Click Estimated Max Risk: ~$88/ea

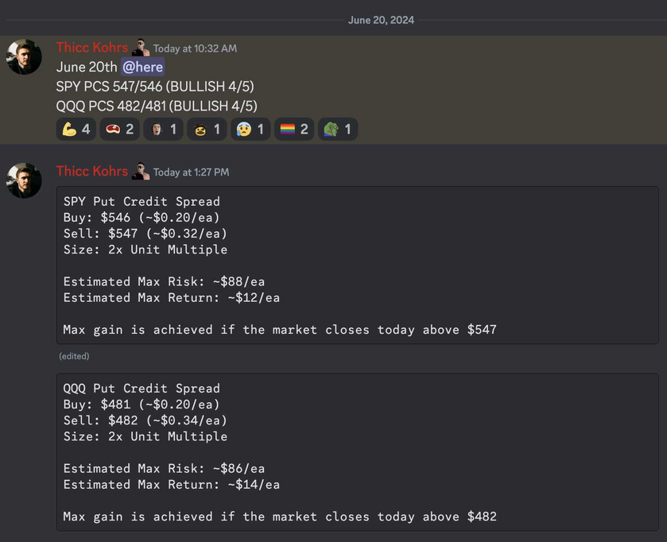pyautogui.click(x=165, y=282)
